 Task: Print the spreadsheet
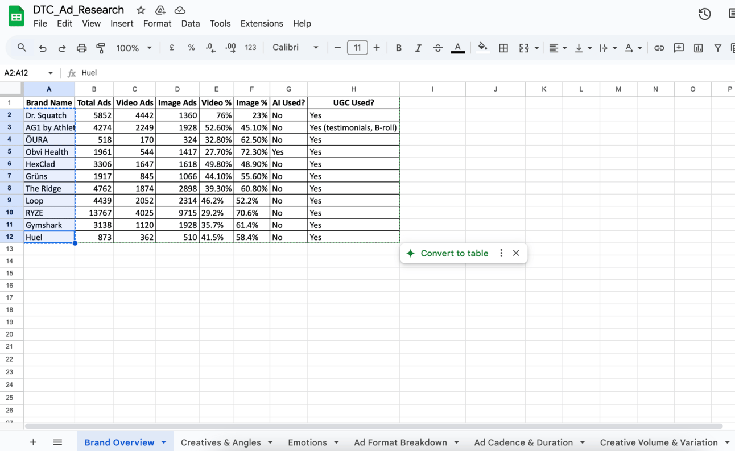click(x=81, y=48)
